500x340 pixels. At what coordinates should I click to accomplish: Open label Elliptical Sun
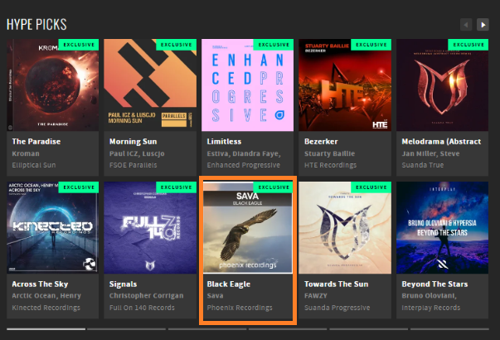pos(34,165)
